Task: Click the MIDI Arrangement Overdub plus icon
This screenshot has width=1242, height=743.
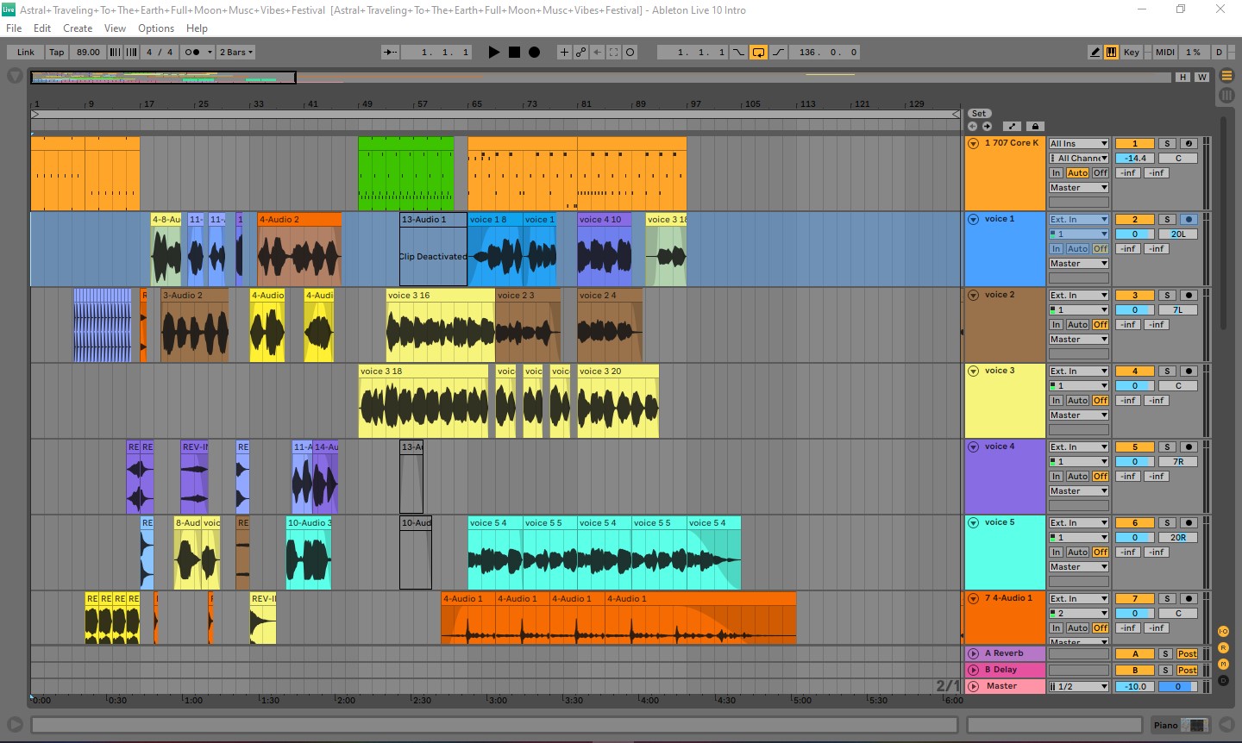Action: [x=564, y=53]
